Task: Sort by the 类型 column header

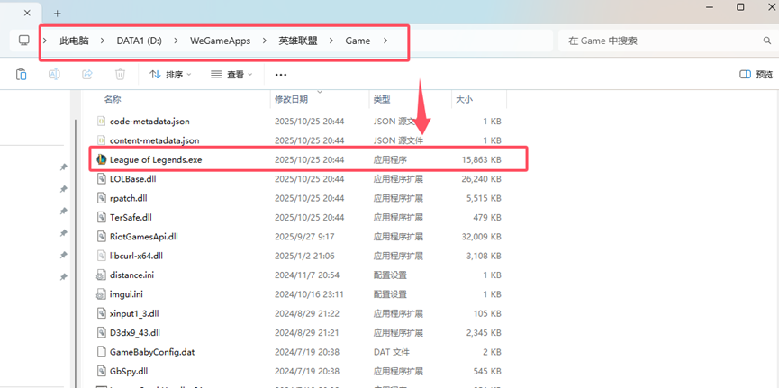Action: tap(382, 99)
